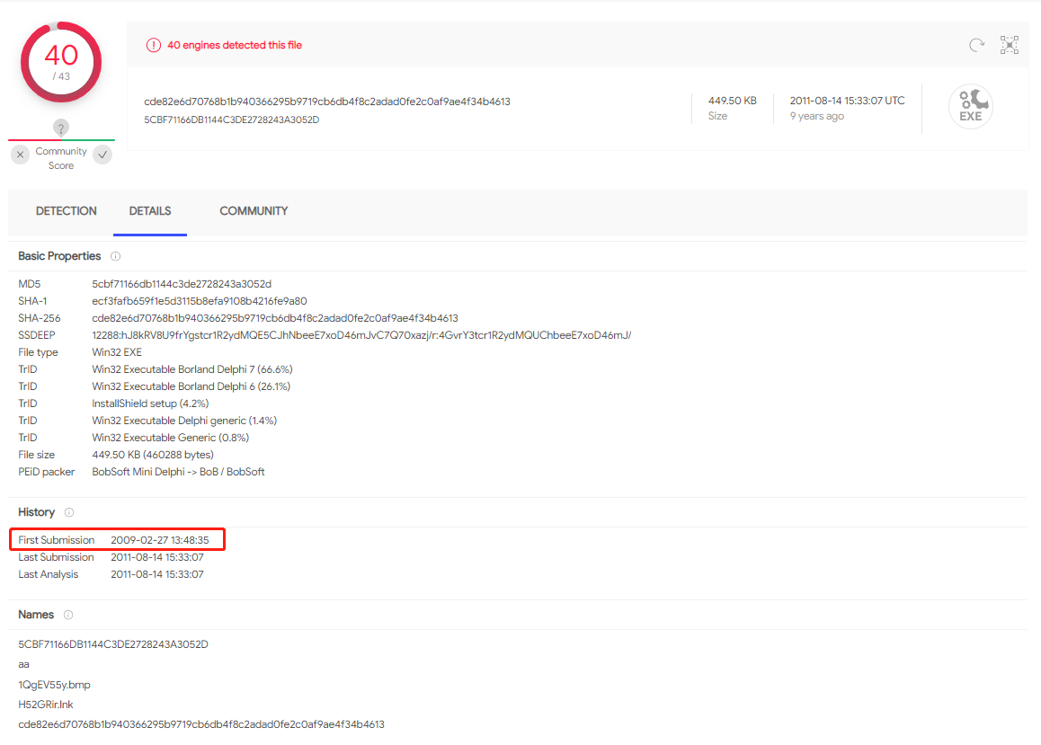The width and height of the screenshot is (1041, 745).
Task: Vote malicious with the X button
Action: point(21,155)
